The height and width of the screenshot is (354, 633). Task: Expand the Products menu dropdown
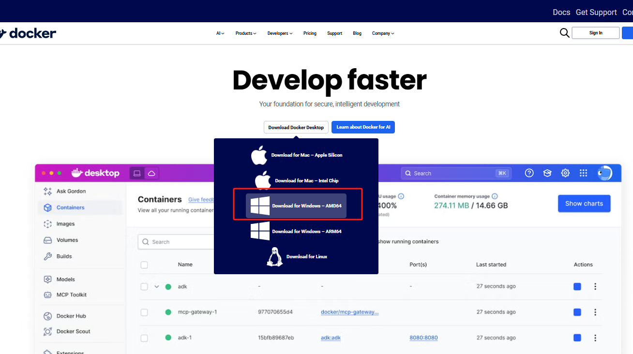tap(246, 33)
